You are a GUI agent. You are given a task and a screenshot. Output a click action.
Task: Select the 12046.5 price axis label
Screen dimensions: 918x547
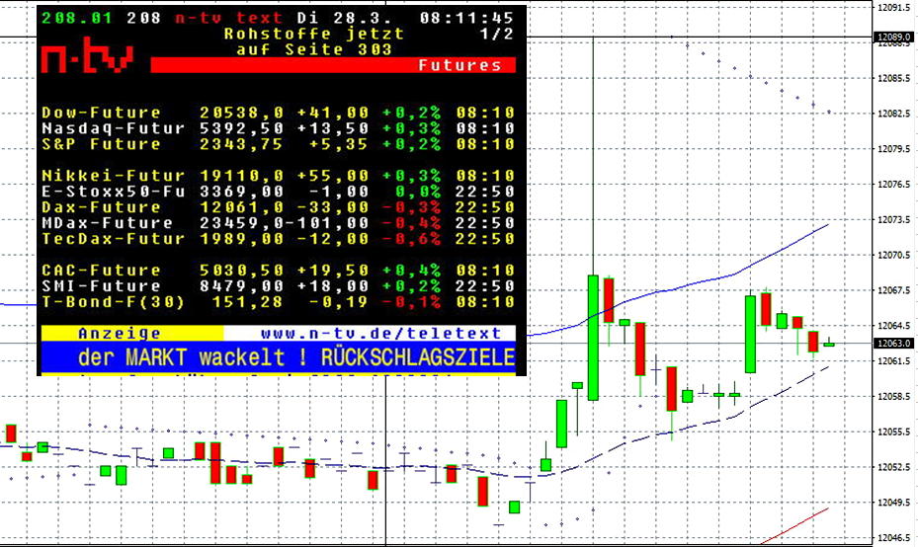coord(894,538)
